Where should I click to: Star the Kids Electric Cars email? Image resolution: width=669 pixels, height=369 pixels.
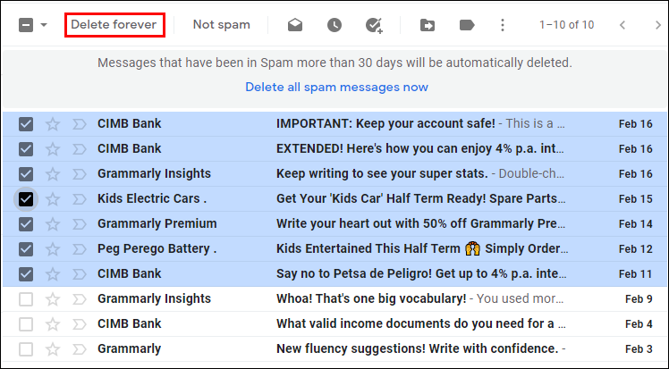53,198
